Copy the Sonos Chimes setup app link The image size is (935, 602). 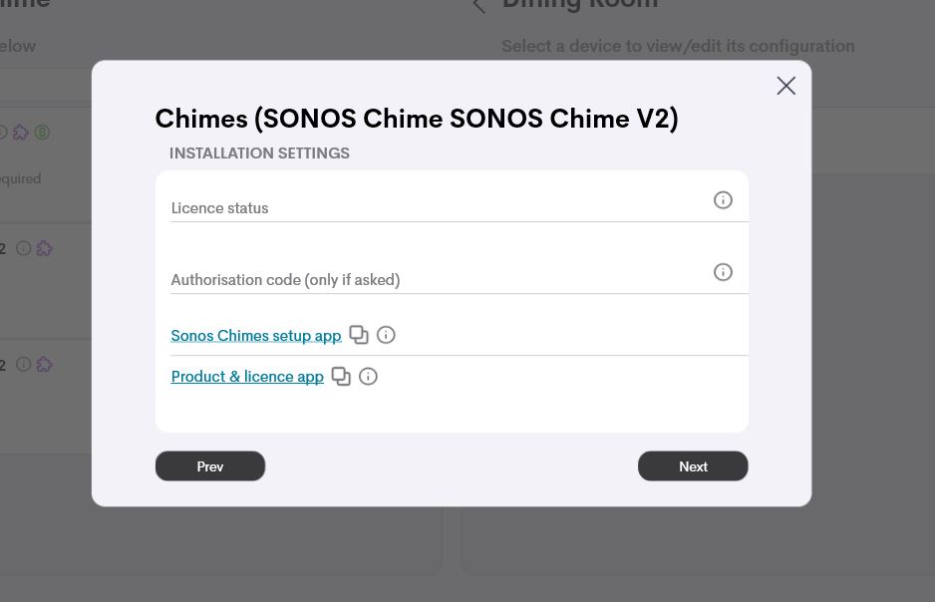click(x=359, y=335)
